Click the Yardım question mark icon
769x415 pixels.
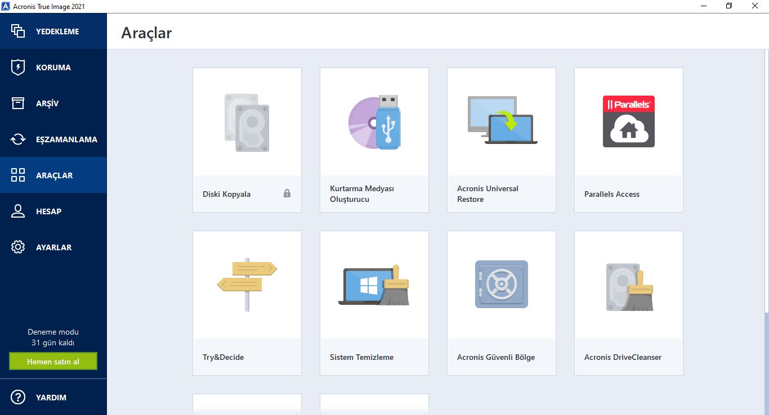pyautogui.click(x=18, y=398)
